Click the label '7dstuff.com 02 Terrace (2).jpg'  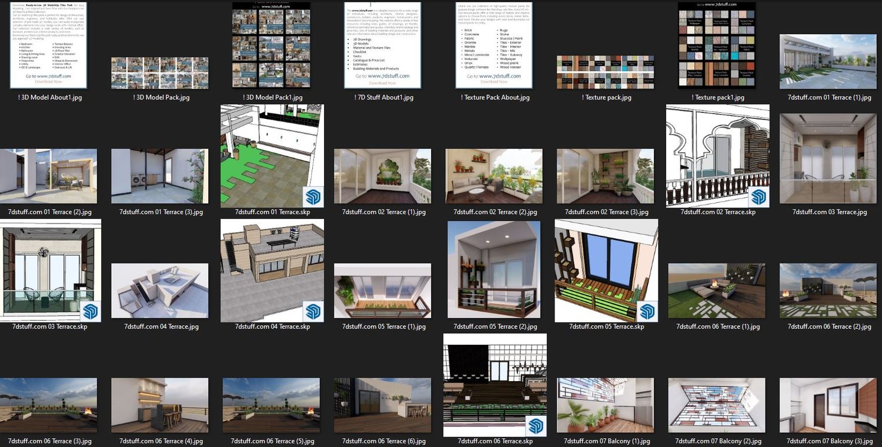click(494, 212)
